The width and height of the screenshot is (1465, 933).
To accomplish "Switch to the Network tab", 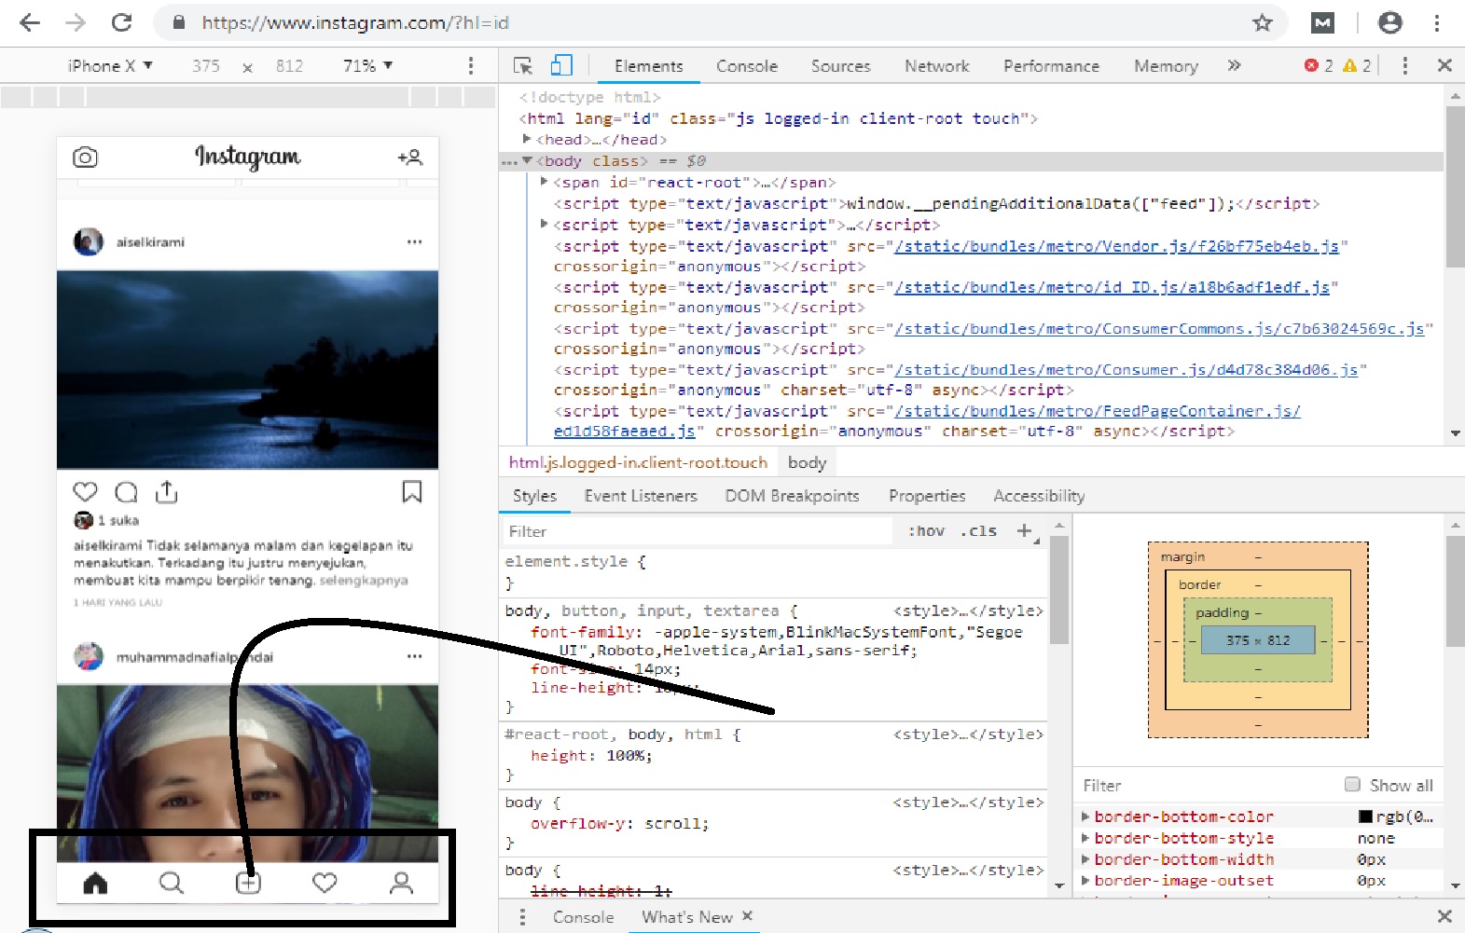I will tap(937, 66).
